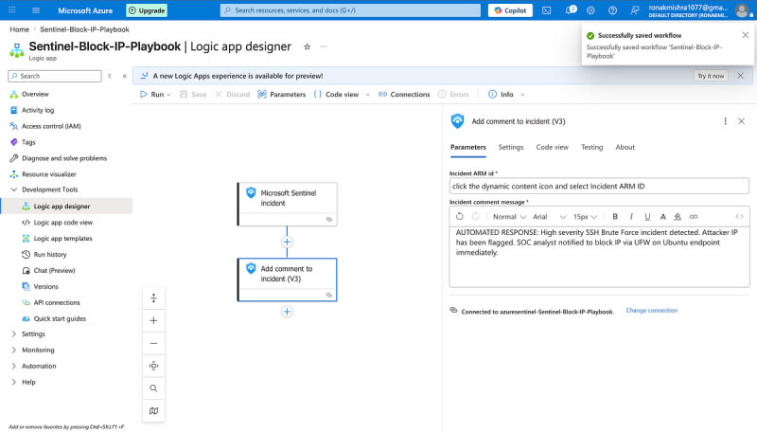Open Copilot from the top bar

point(510,10)
